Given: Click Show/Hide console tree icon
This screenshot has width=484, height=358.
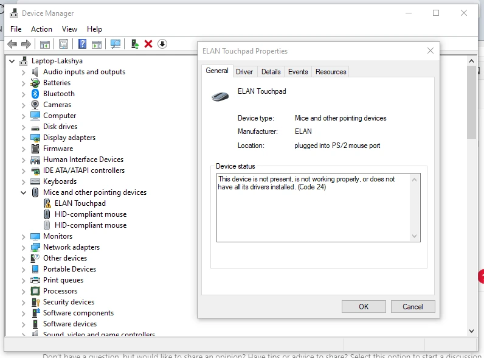Looking at the screenshot, I should coord(44,44).
